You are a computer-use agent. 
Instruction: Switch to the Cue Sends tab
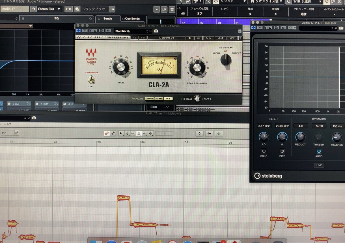132,19
